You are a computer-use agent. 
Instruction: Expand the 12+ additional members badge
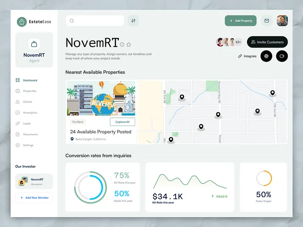point(238,42)
